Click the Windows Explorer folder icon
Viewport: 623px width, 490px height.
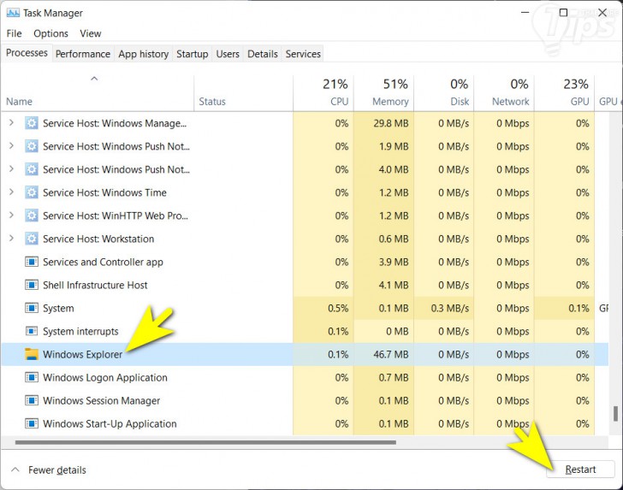pos(32,354)
